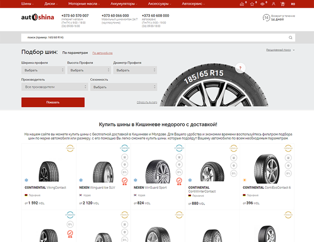Click price от 396 MDL

point(251,203)
